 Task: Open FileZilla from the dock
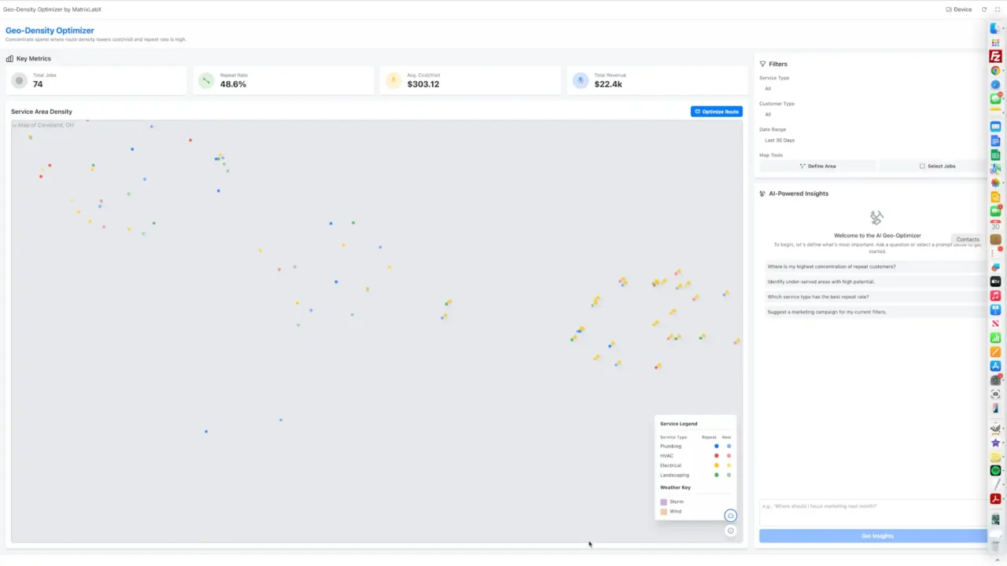(995, 57)
